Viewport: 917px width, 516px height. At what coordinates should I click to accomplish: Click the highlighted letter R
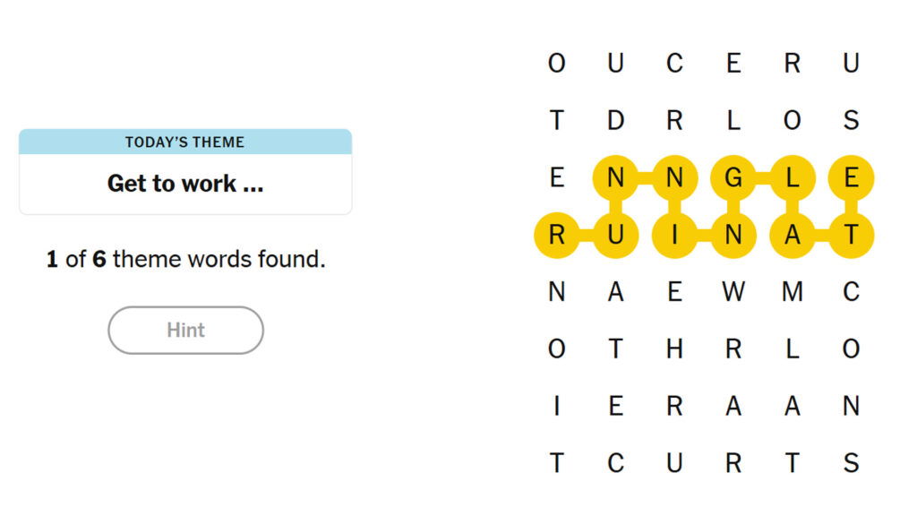tap(556, 235)
